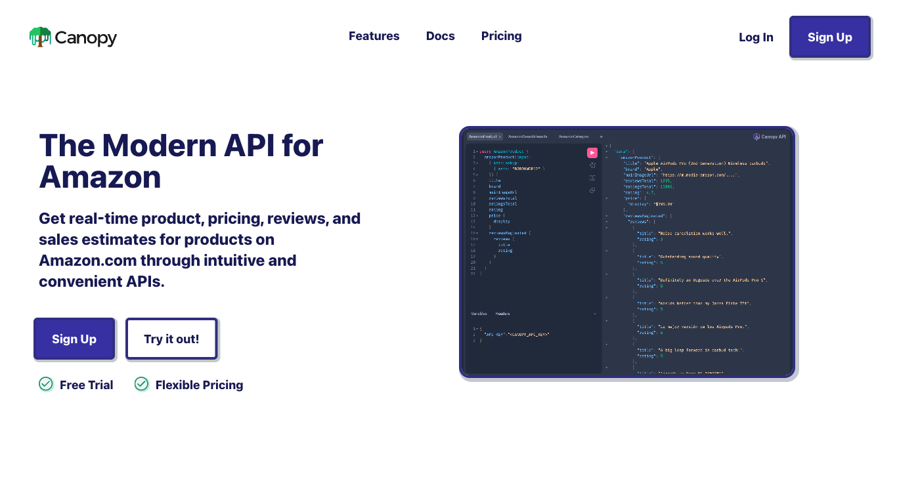Go to the Pricing page

pyautogui.click(x=501, y=36)
